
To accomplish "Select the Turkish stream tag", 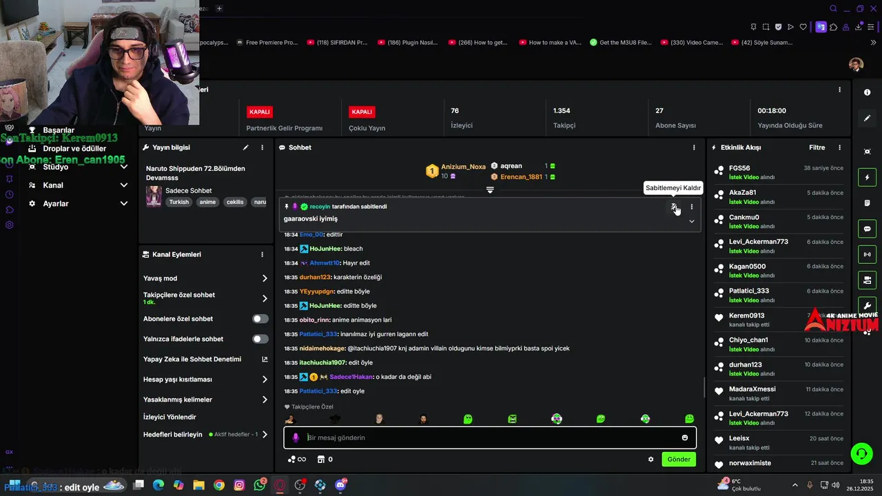I will click(178, 202).
